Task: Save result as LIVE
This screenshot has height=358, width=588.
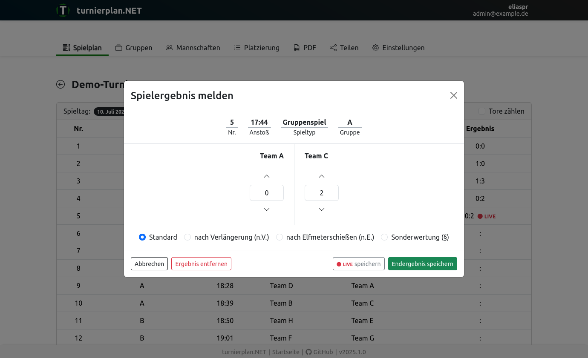Action: (x=359, y=264)
